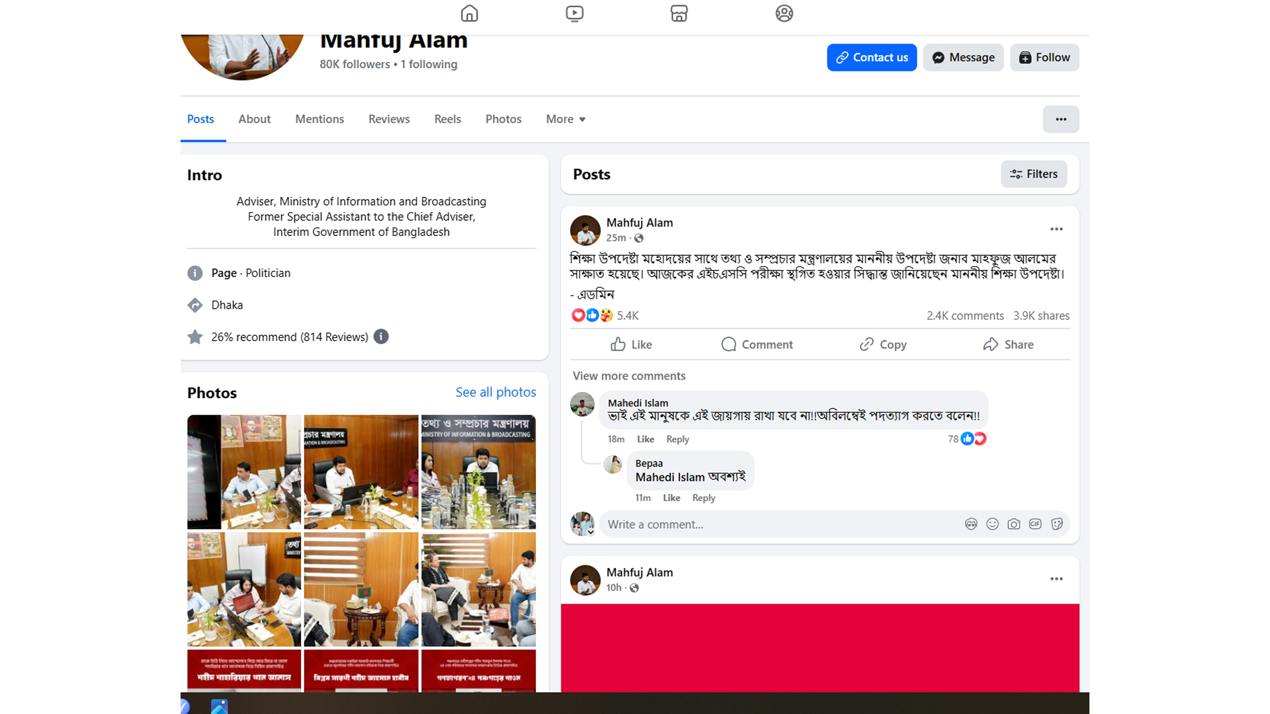The height and width of the screenshot is (714, 1270).
Task: Click the See all photos link
Action: click(x=495, y=392)
